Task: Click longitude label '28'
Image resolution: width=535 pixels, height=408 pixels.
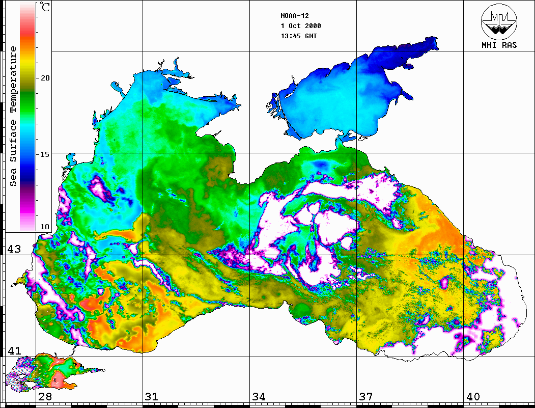Action: pos(45,397)
